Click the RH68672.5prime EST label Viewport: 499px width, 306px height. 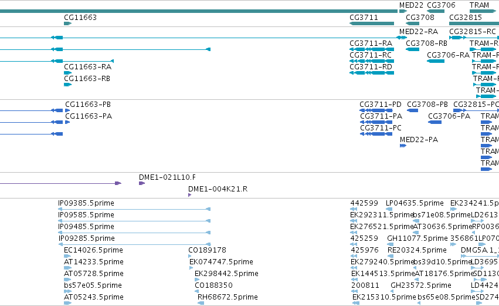point(228,297)
